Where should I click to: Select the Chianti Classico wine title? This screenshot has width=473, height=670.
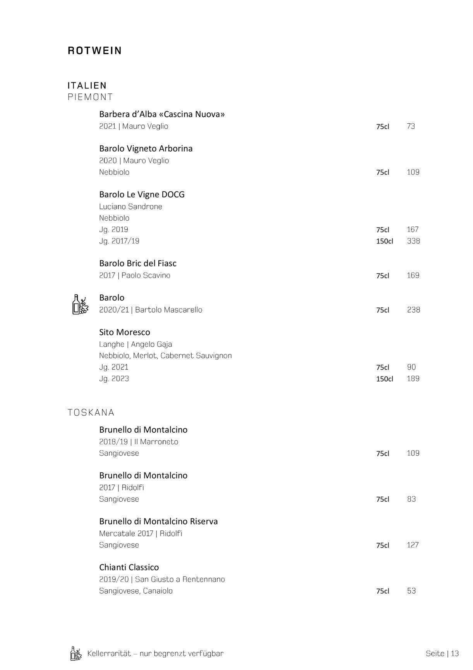coord(129,567)
